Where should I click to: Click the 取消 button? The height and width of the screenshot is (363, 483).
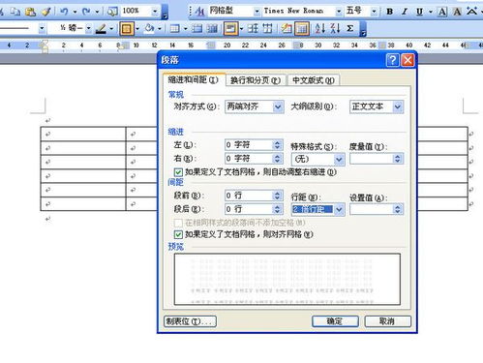pos(388,321)
